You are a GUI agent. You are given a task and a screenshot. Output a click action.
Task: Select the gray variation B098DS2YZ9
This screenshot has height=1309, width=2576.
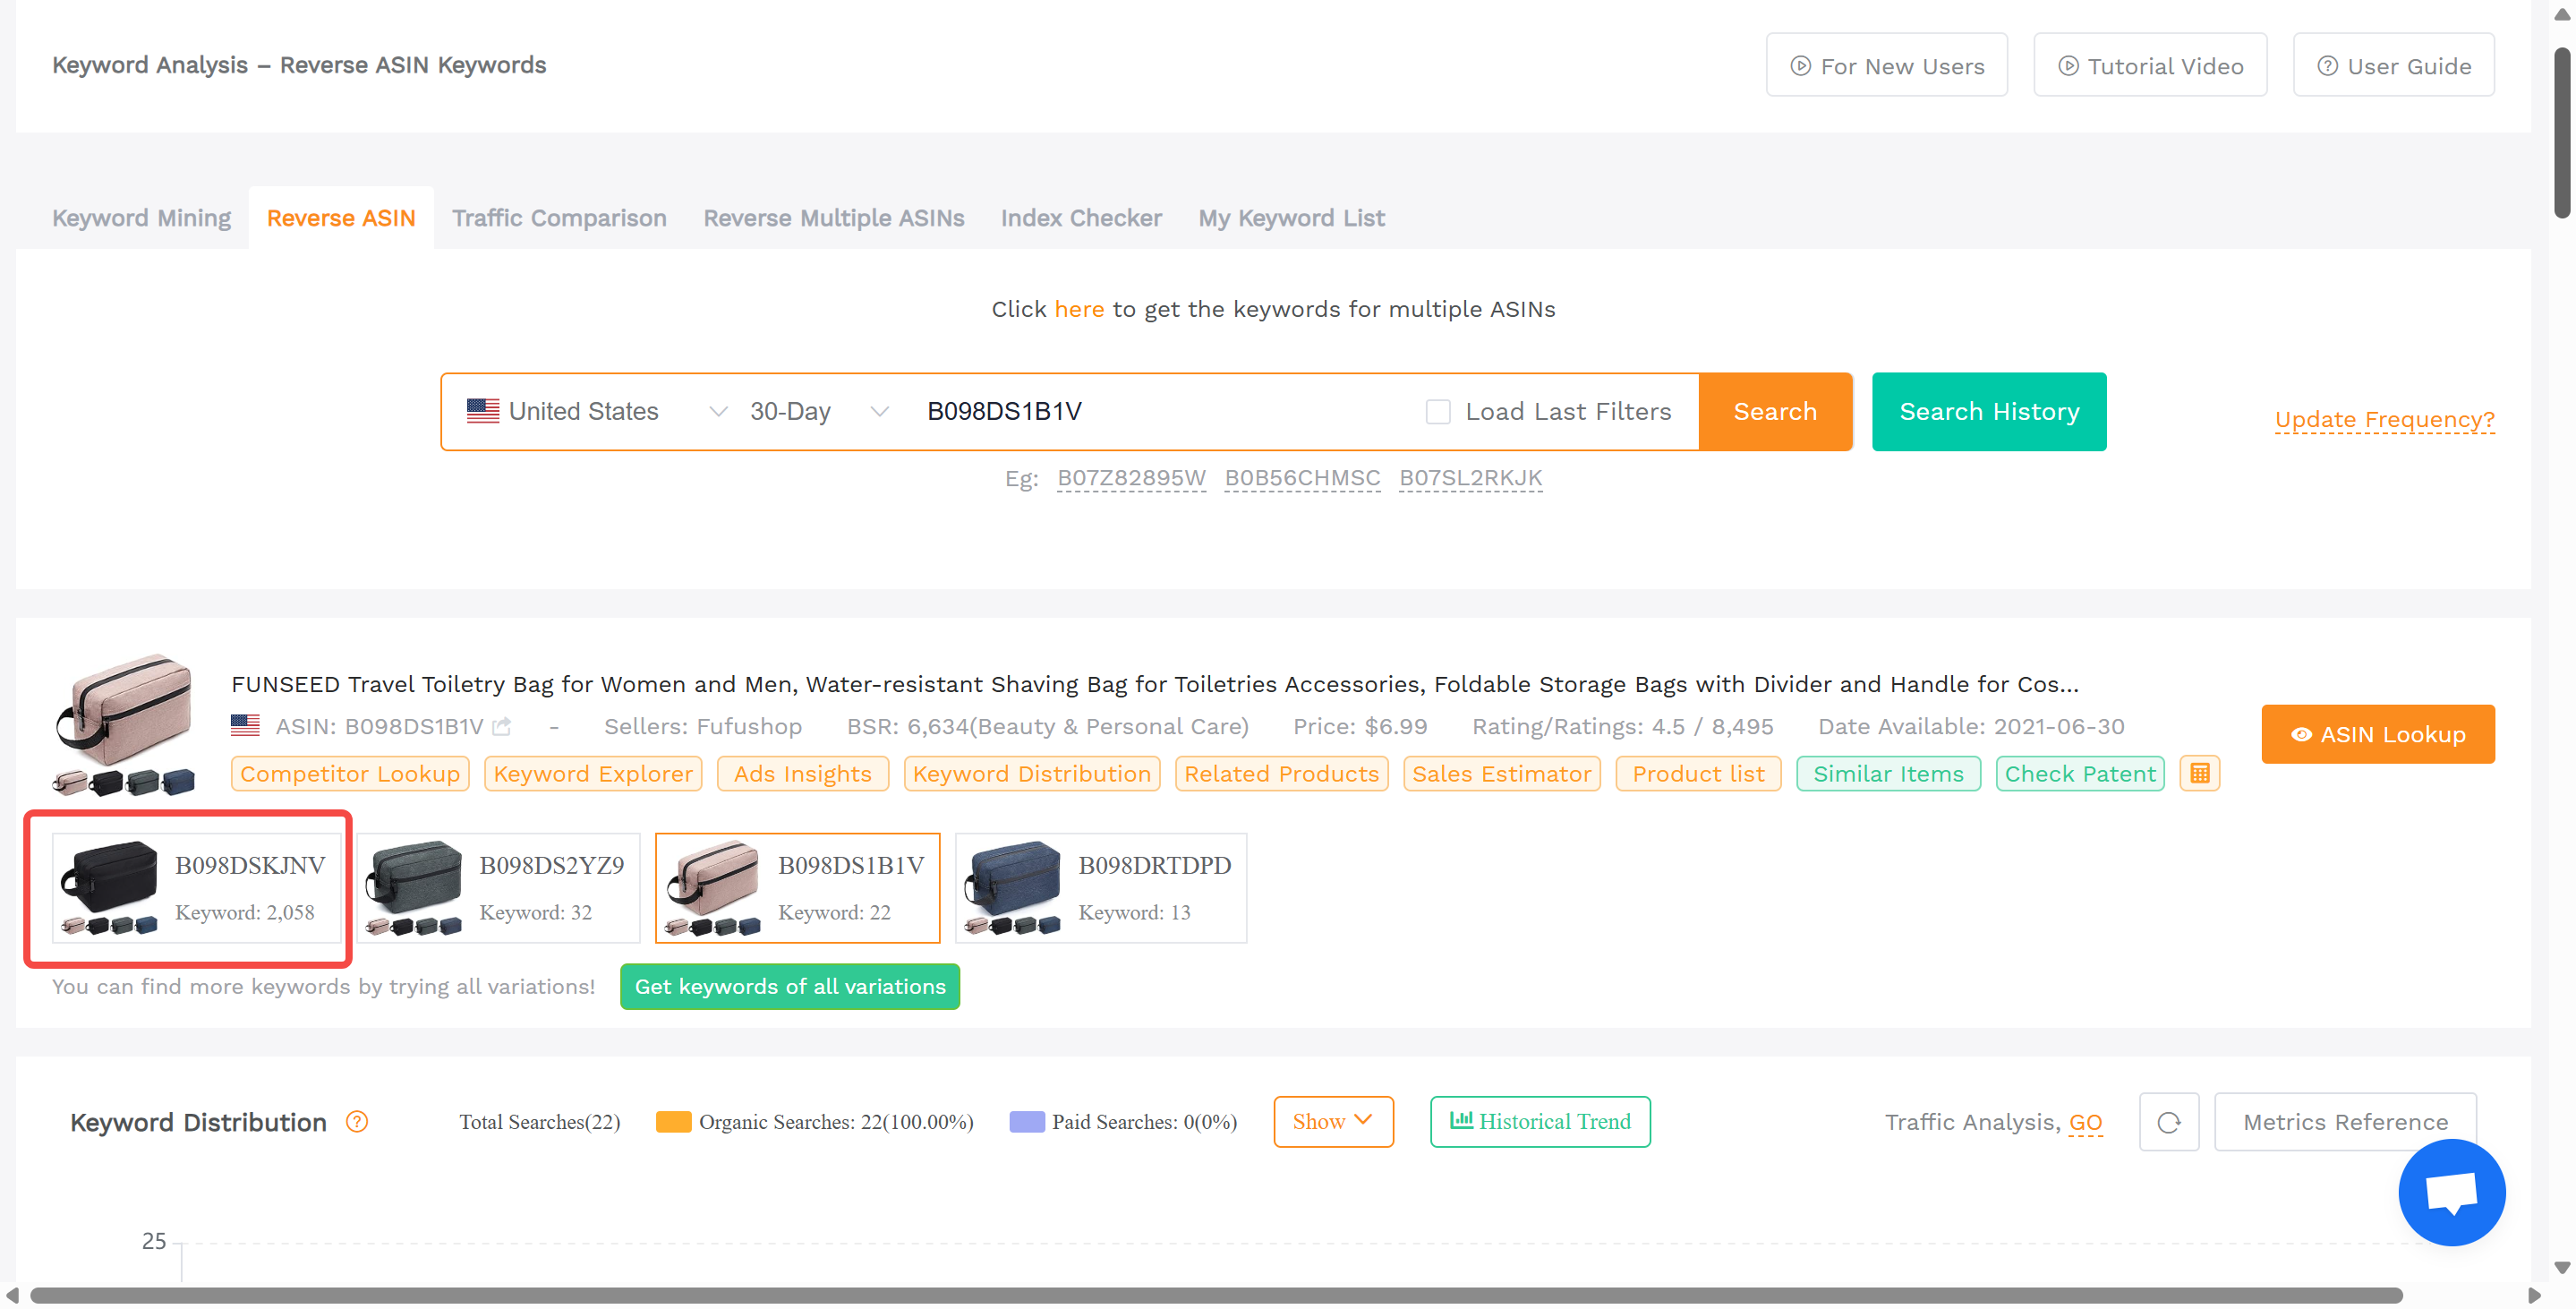tap(498, 887)
